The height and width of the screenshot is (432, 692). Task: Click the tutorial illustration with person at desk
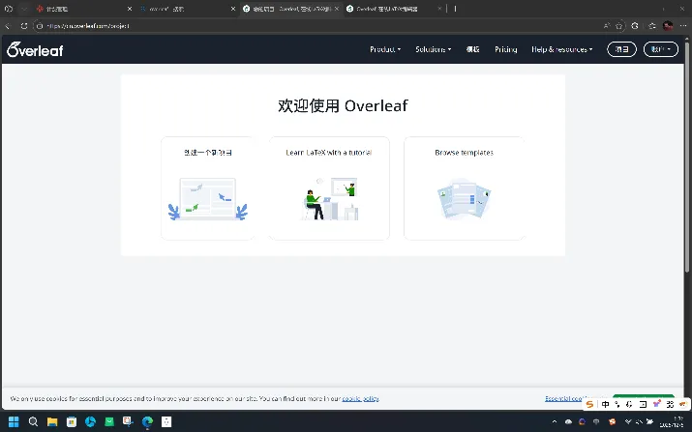point(330,199)
